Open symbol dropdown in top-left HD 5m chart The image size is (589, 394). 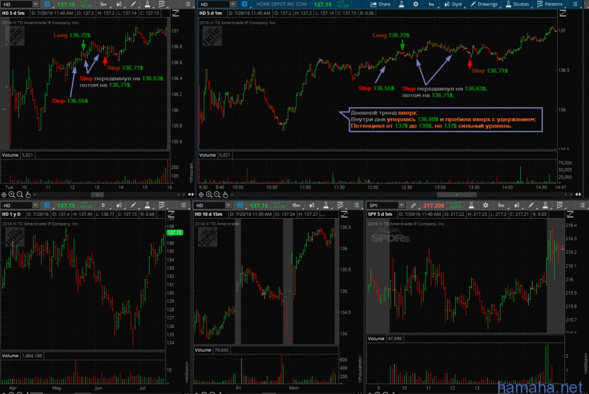pyautogui.click(x=36, y=4)
